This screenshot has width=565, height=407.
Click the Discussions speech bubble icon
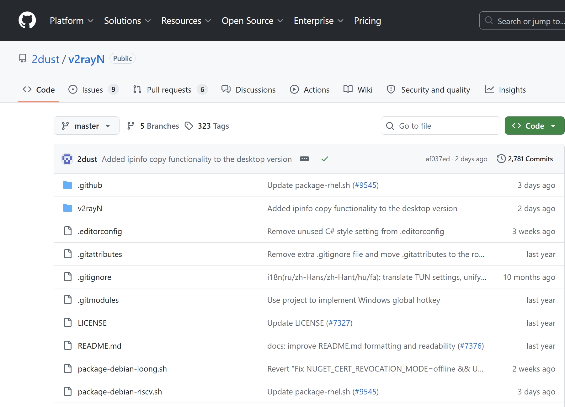click(226, 89)
